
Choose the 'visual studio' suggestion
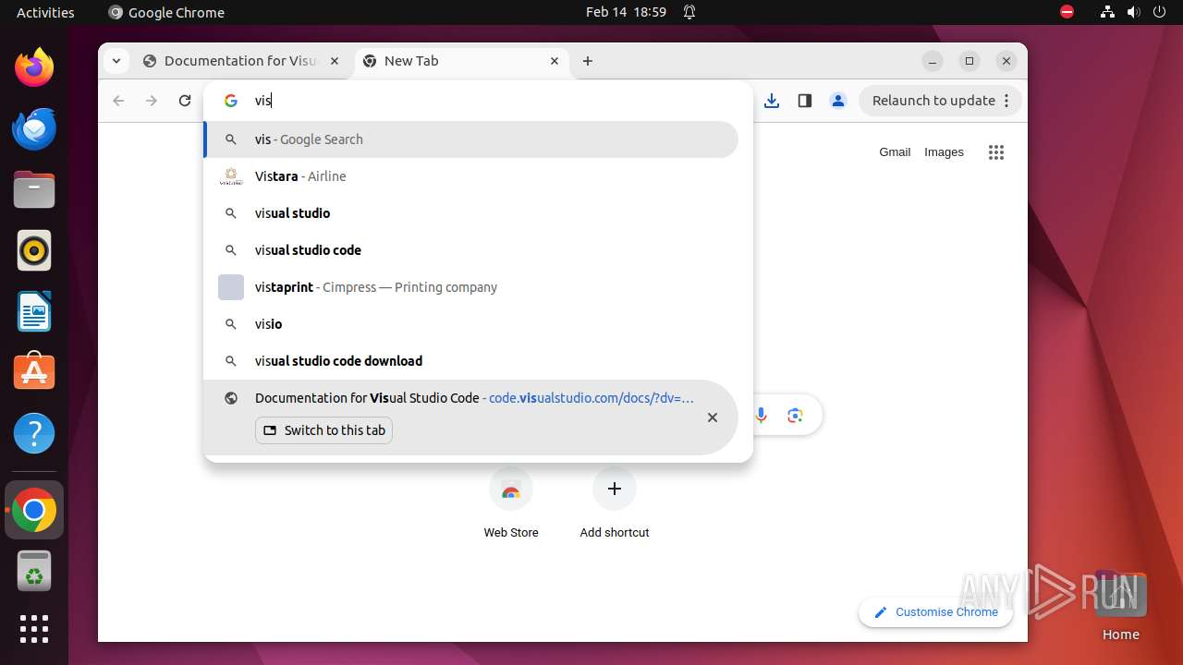pyautogui.click(x=471, y=213)
